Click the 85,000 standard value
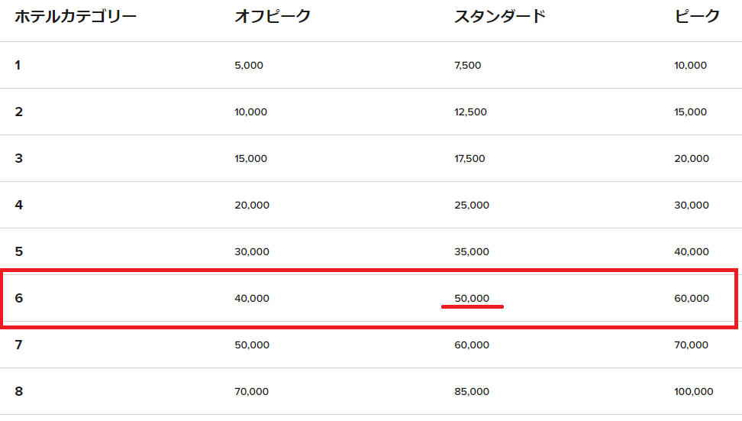Image resolution: width=742 pixels, height=421 pixels. (471, 392)
